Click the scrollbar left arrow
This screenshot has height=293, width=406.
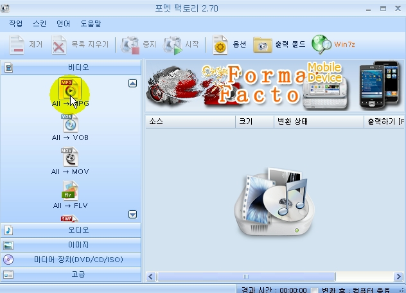[x=151, y=277]
